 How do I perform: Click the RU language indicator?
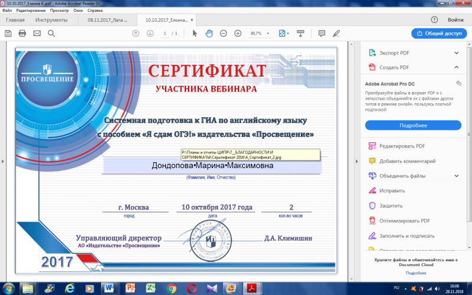[396, 288]
